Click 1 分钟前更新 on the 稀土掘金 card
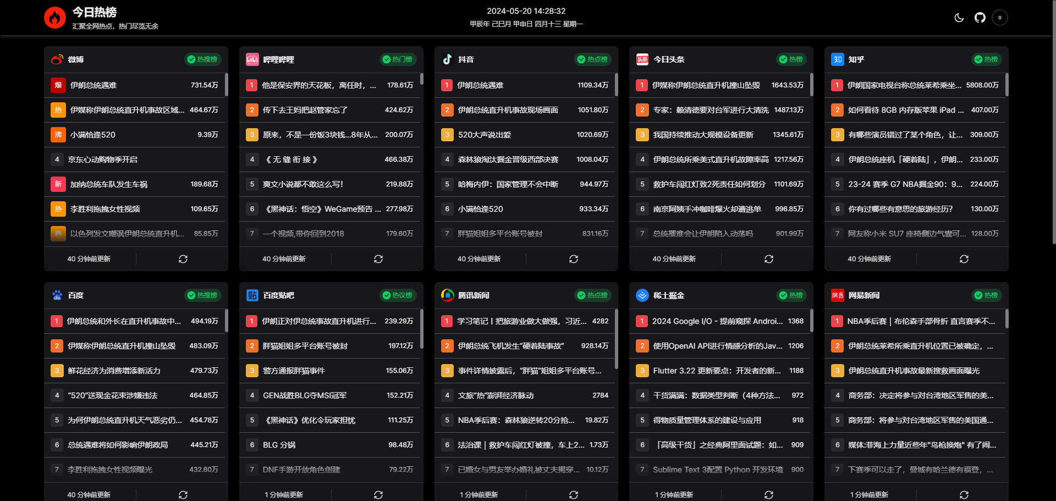This screenshot has width=1056, height=501. coord(674,495)
